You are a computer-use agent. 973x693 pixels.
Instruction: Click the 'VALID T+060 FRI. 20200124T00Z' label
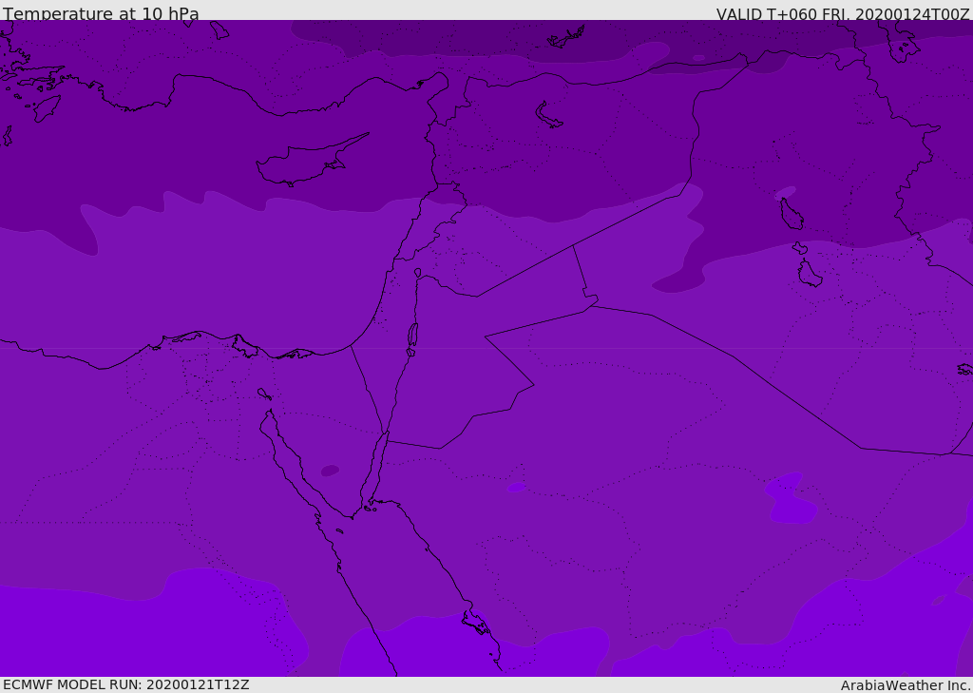point(842,13)
